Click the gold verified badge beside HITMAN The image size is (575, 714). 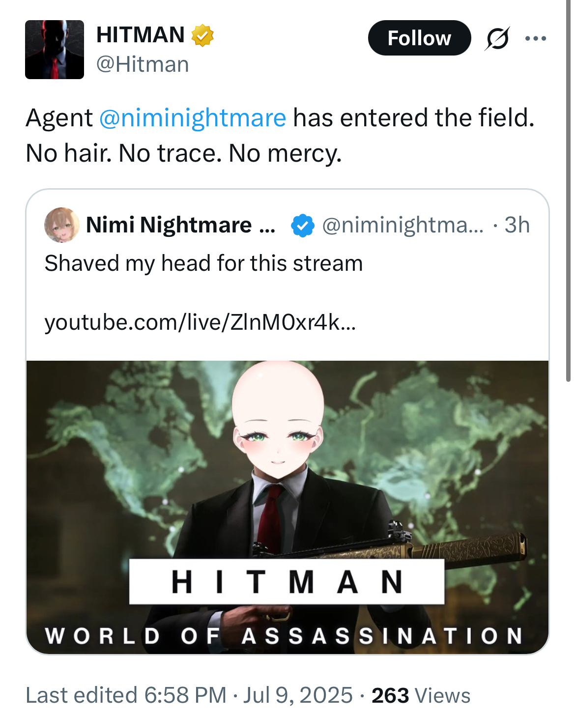(x=202, y=35)
